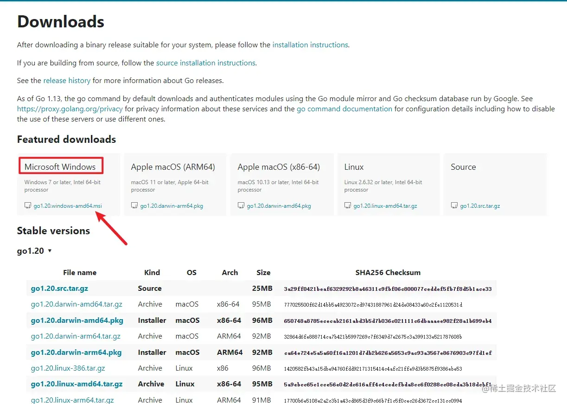Open the source installation instructions link

(x=206, y=63)
